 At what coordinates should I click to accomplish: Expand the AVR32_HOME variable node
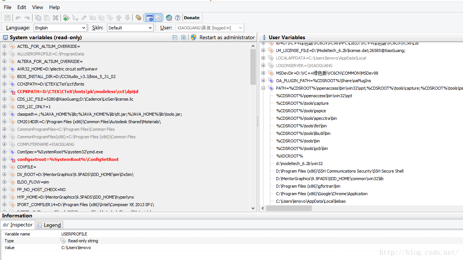[x=5, y=69]
